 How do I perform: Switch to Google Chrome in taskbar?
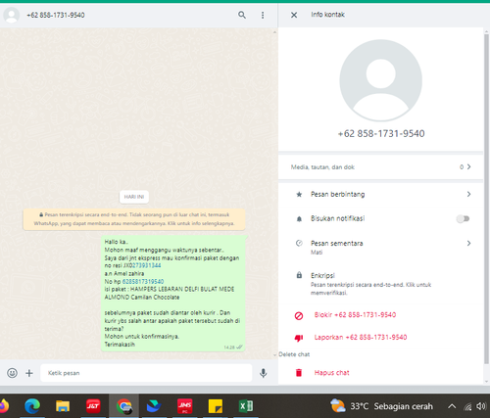point(123,406)
